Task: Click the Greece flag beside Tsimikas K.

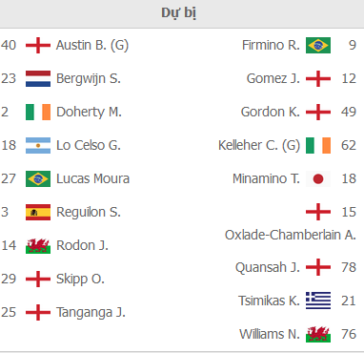Action: tap(318, 301)
